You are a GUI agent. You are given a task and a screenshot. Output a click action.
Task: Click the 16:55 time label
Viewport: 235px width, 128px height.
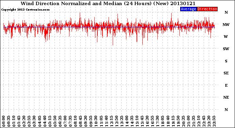(x=153, y=121)
